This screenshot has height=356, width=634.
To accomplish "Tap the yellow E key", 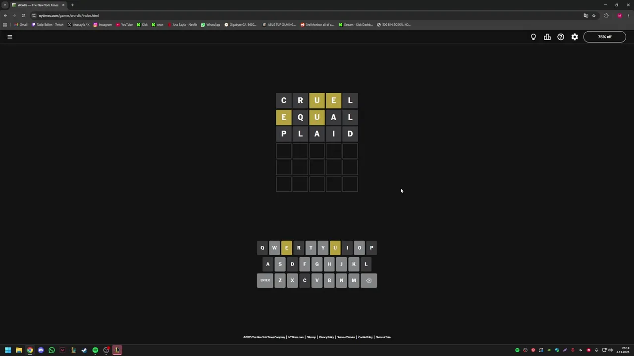I will click(287, 248).
